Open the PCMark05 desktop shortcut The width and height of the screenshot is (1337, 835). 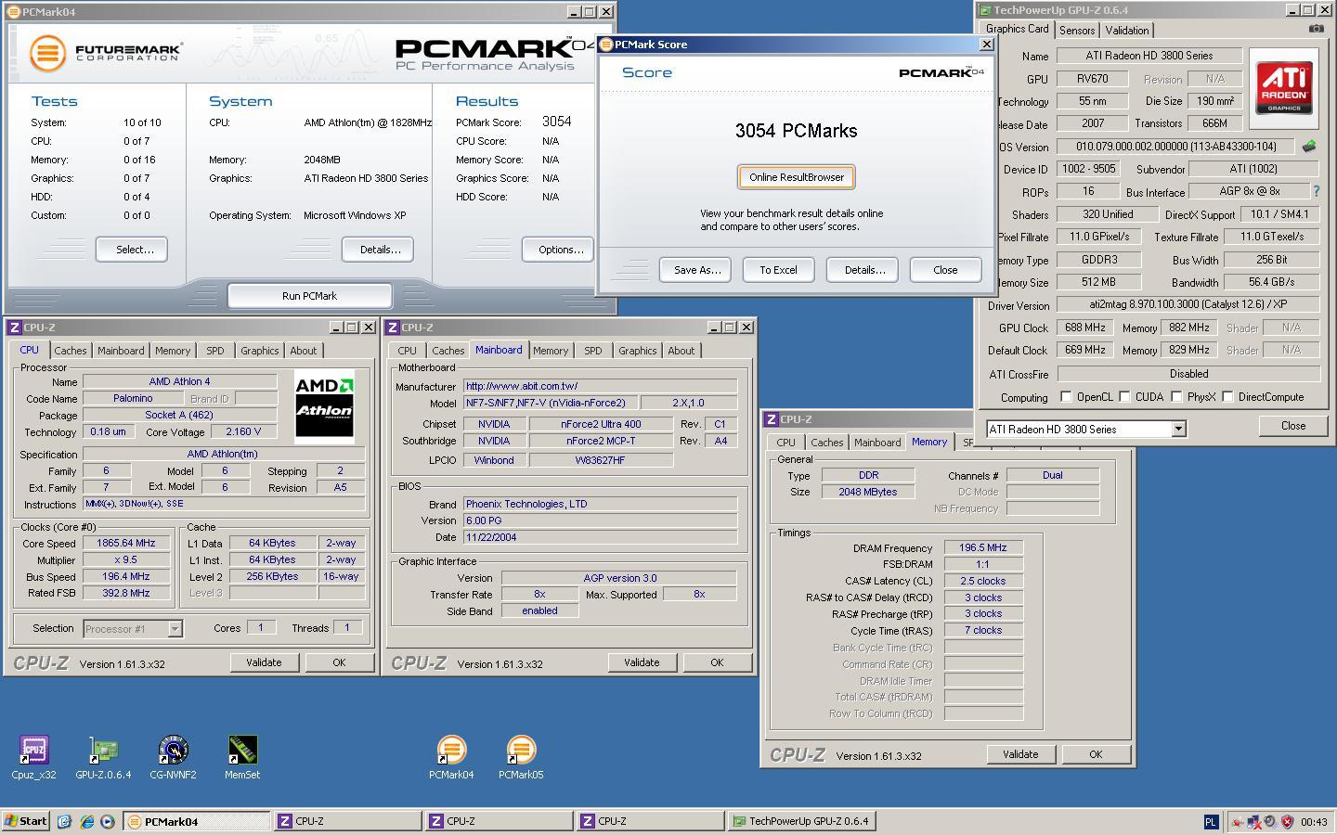point(521,756)
